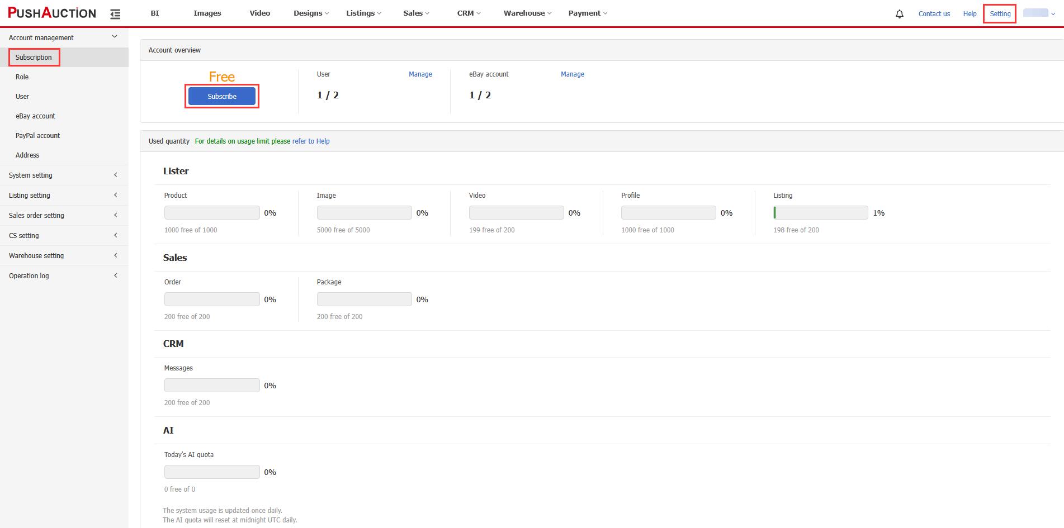This screenshot has height=528, width=1064.
Task: Expand the CRM dropdown menu
Action: click(x=469, y=13)
